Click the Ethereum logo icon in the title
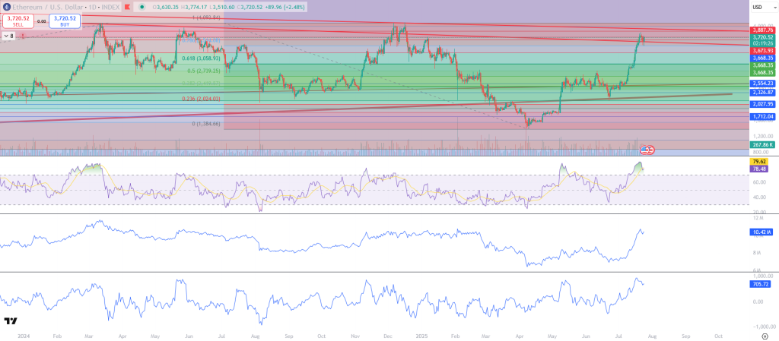The width and height of the screenshot is (779, 341). [x=7, y=7]
